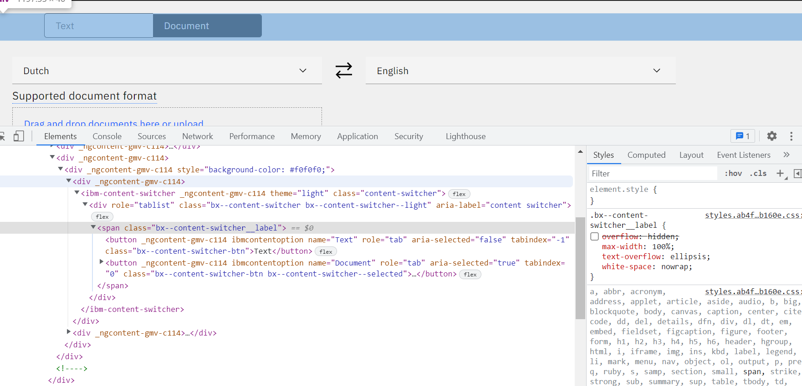Expand the Document button node

102,261
